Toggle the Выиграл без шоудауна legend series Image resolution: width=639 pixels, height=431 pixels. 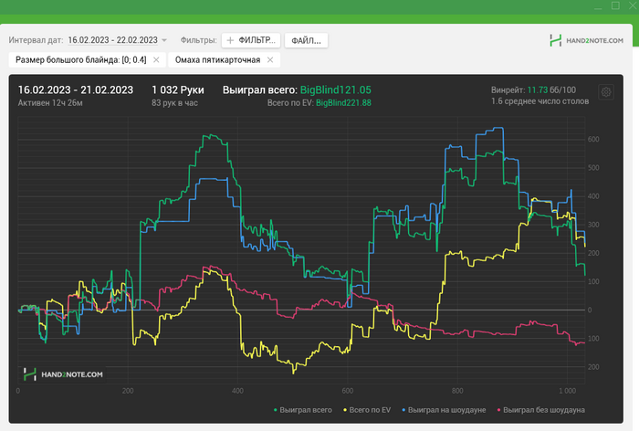[541, 410]
